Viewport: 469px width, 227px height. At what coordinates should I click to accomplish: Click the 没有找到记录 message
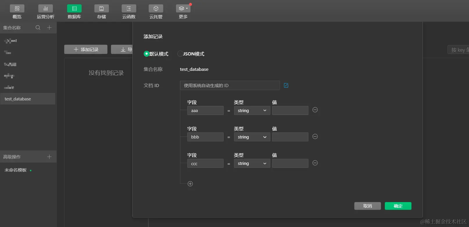(106, 73)
